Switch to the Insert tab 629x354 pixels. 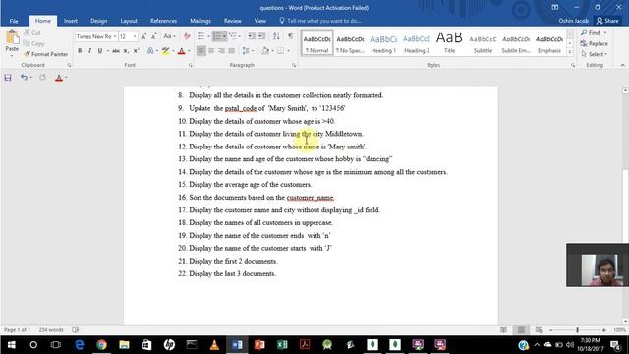[71, 21]
